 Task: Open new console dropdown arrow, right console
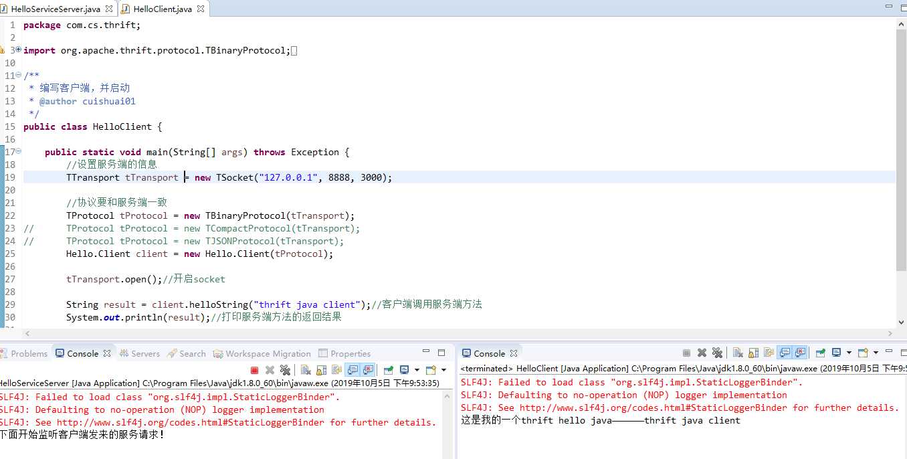pyautogui.click(x=876, y=353)
